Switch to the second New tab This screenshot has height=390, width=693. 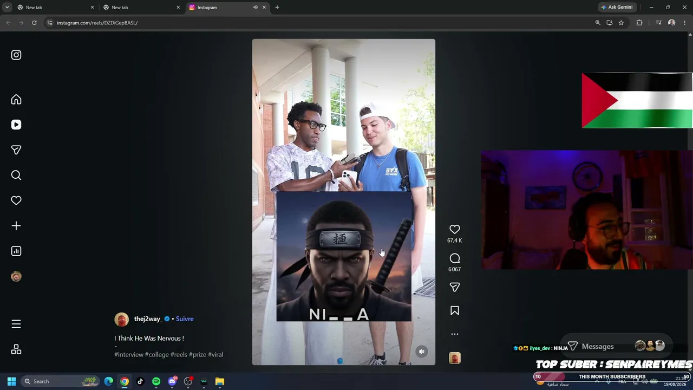pyautogui.click(x=141, y=8)
